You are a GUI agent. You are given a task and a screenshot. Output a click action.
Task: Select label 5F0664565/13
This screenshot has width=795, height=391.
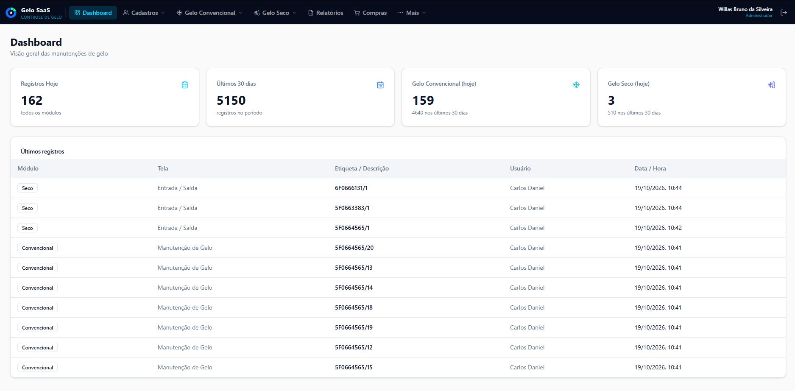[354, 268]
